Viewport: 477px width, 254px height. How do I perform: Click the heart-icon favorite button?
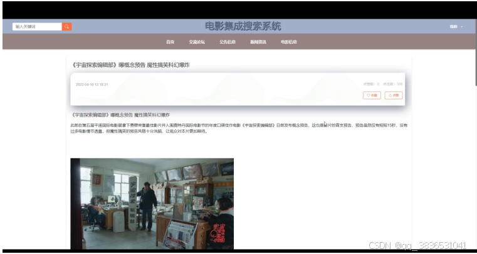pos(372,95)
